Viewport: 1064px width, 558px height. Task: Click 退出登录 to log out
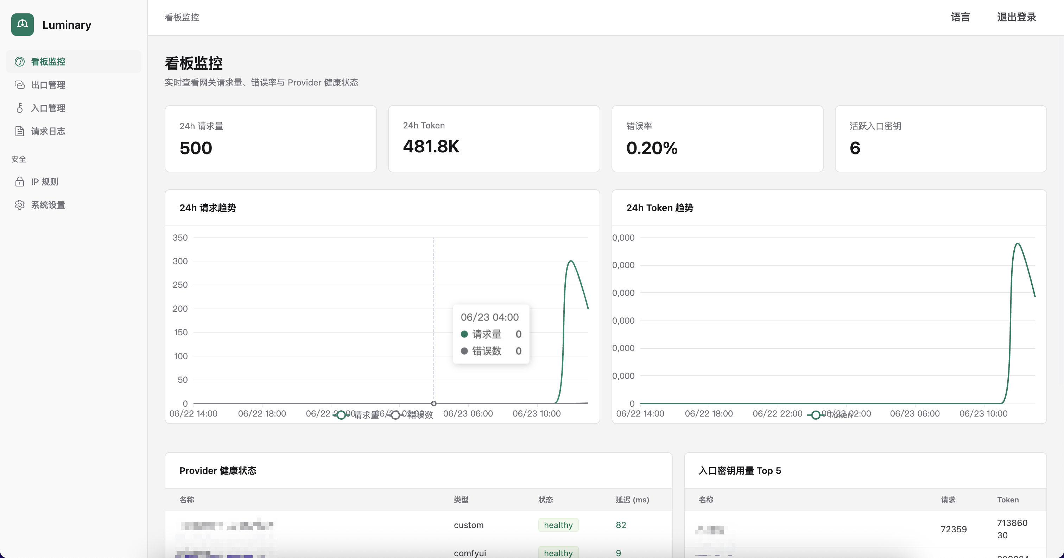click(1016, 17)
